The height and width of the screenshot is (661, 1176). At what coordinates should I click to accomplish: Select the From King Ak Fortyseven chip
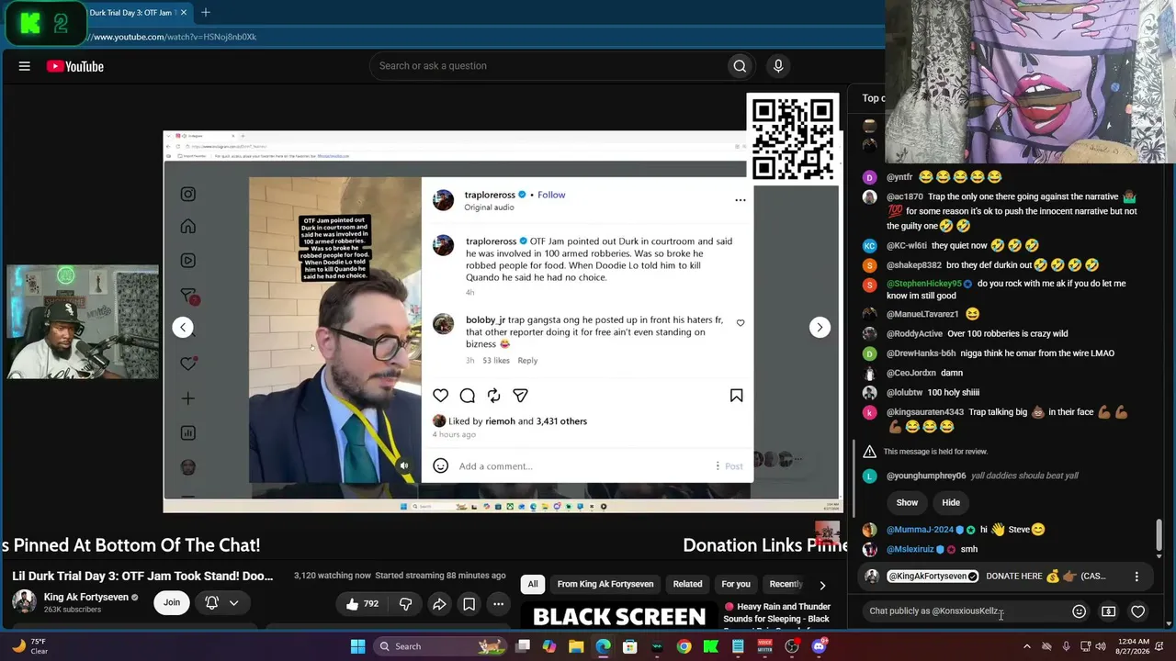605,584
